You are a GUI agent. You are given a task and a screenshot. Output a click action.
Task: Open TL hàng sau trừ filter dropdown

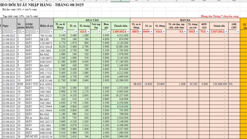(x=197, y=31)
